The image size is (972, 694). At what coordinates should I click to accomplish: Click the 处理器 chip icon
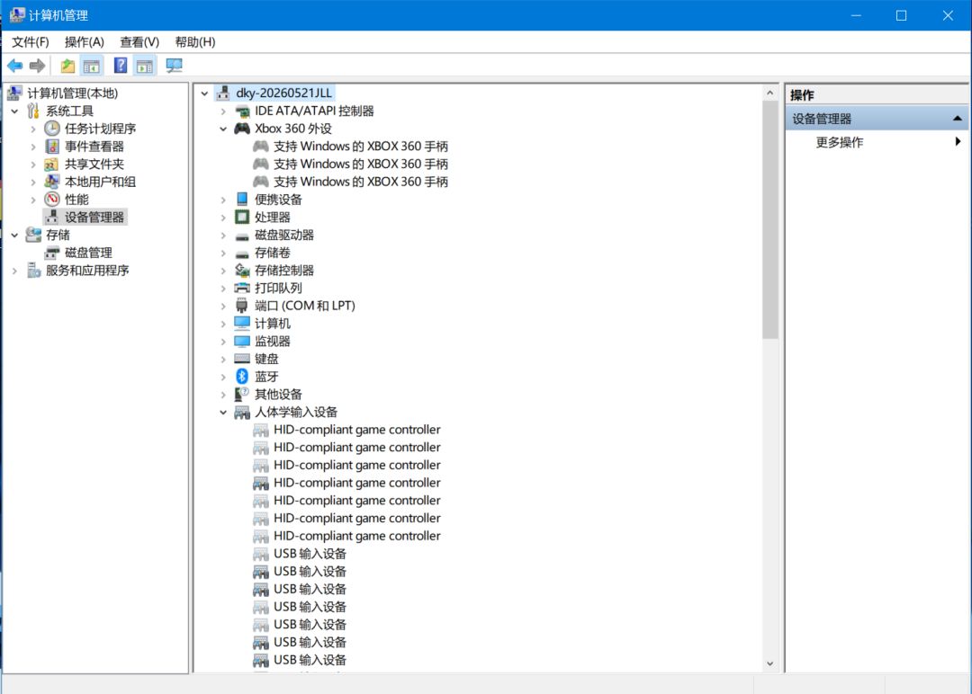click(242, 218)
